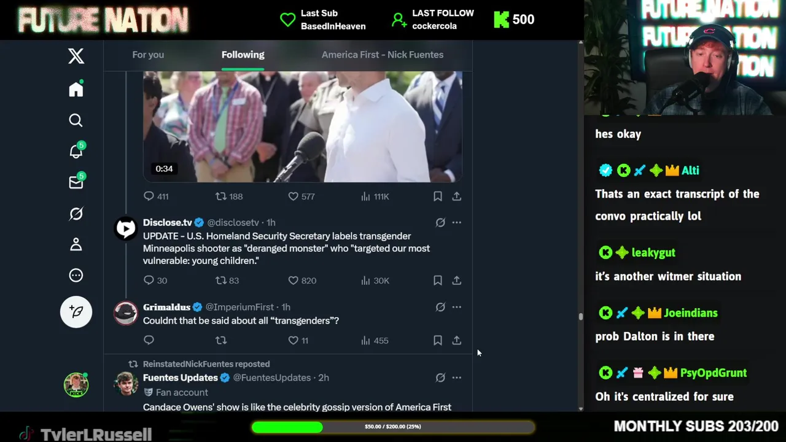The image size is (786, 442).
Task: Bookmark the Disclose.tv post
Action: click(438, 281)
